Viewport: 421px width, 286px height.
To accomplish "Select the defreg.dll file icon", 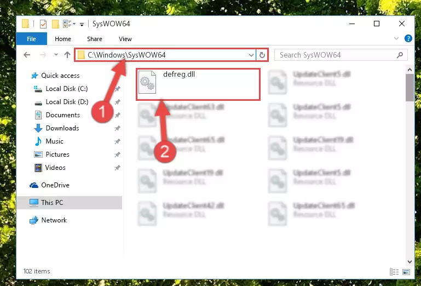I will tap(147, 82).
